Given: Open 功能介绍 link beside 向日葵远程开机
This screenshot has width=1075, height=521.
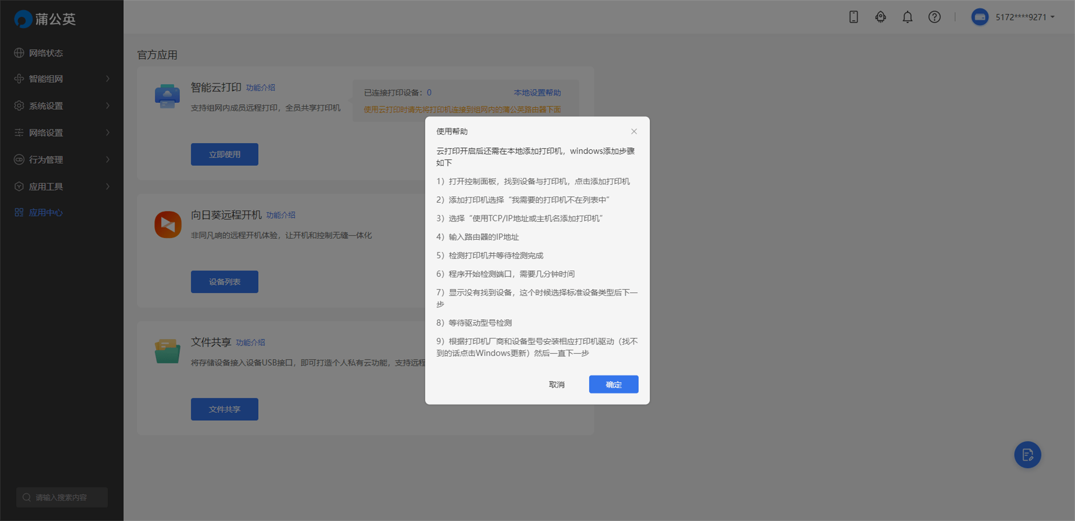Looking at the screenshot, I should tap(281, 215).
